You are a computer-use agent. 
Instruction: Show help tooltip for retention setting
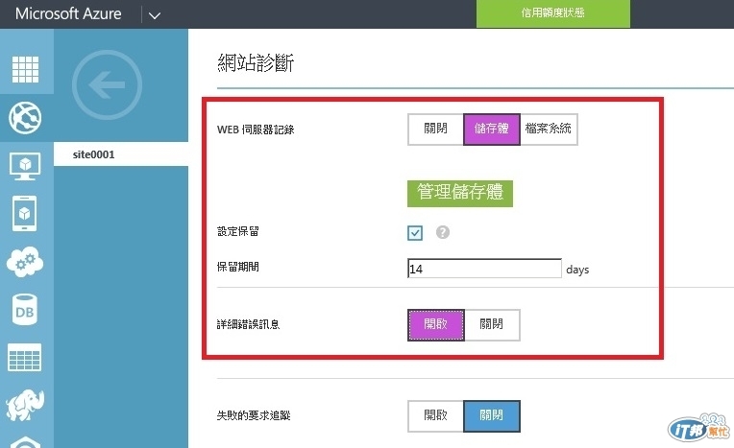click(x=442, y=232)
